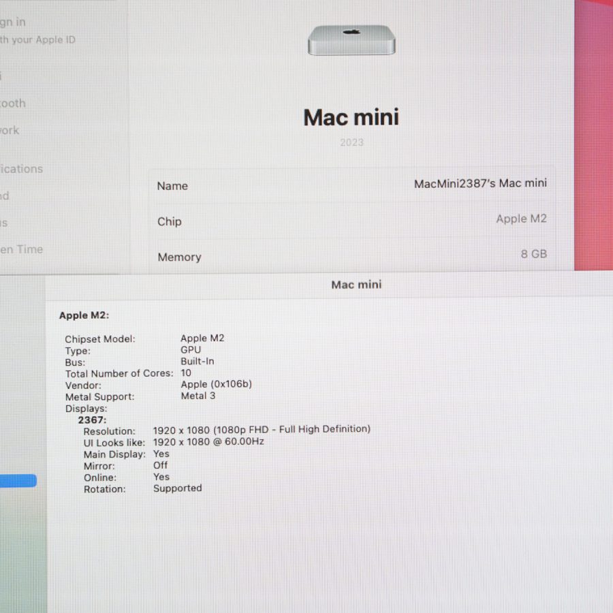Select the GPU type value
This screenshot has height=613, width=613.
[x=191, y=350]
